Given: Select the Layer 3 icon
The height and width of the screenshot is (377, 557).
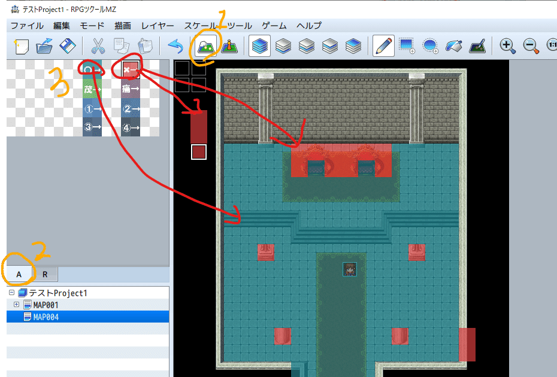Looking at the screenshot, I should (330, 46).
